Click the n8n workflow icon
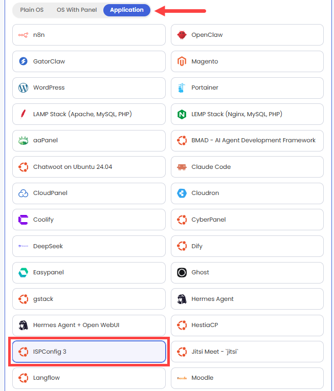The width and height of the screenshot is (334, 391). (23, 35)
